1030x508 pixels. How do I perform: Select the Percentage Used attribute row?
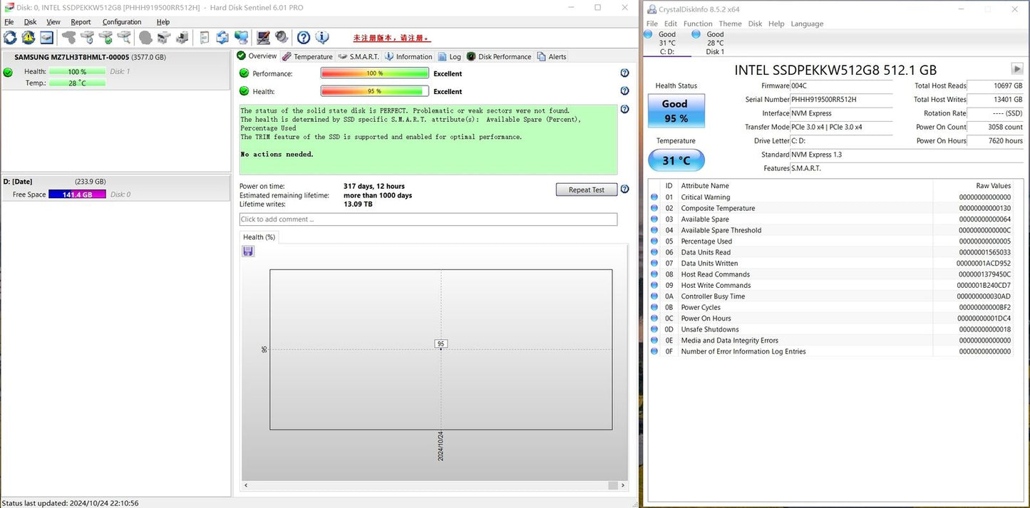click(x=830, y=242)
